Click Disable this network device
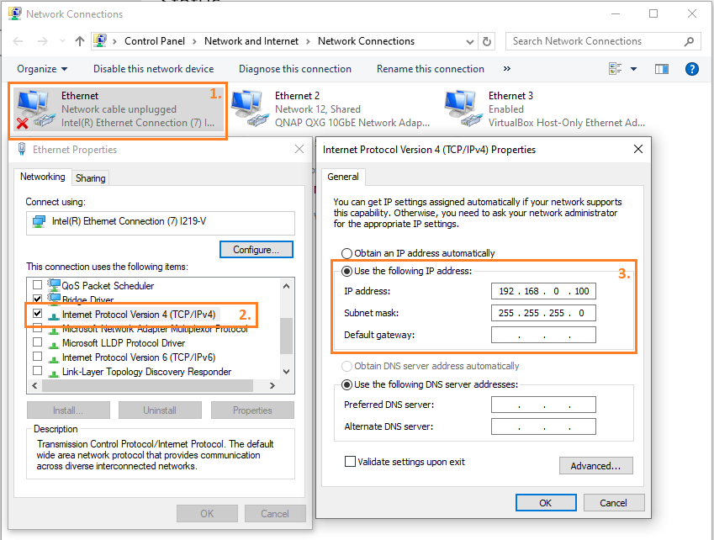Screen dimensions: 714x540 [153, 69]
